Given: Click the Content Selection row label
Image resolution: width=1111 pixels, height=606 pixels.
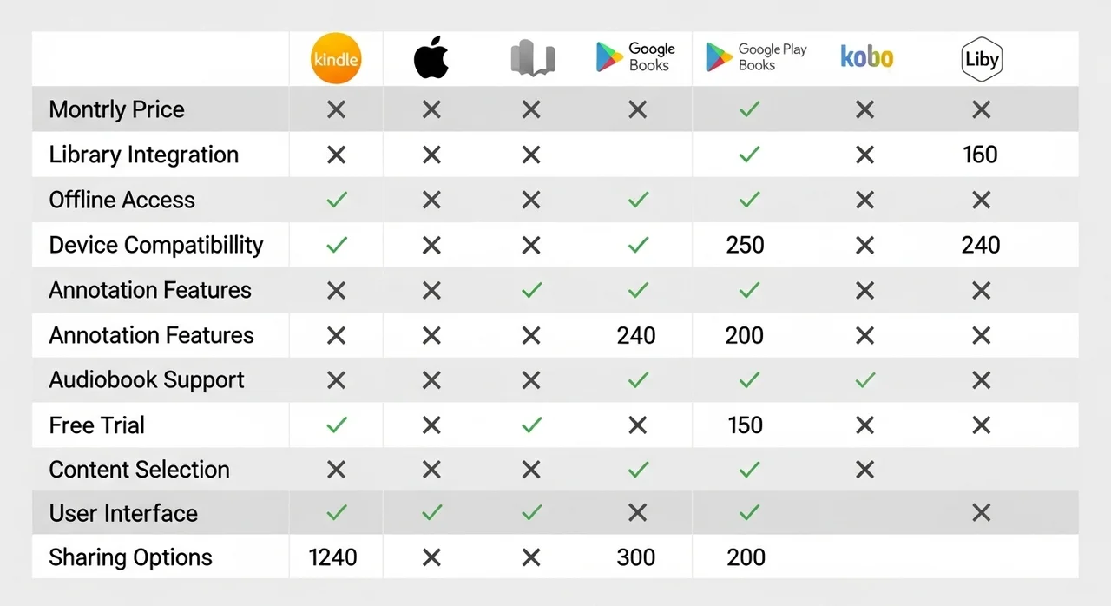Looking at the screenshot, I should (139, 470).
